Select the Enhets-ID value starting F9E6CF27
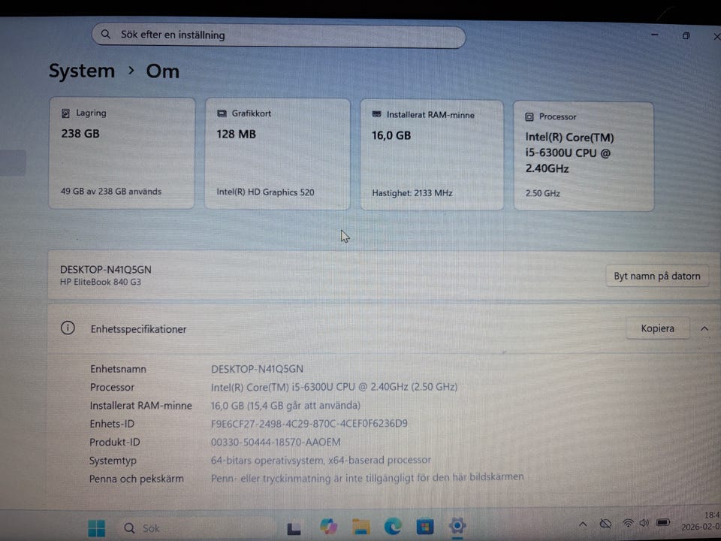 309,423
